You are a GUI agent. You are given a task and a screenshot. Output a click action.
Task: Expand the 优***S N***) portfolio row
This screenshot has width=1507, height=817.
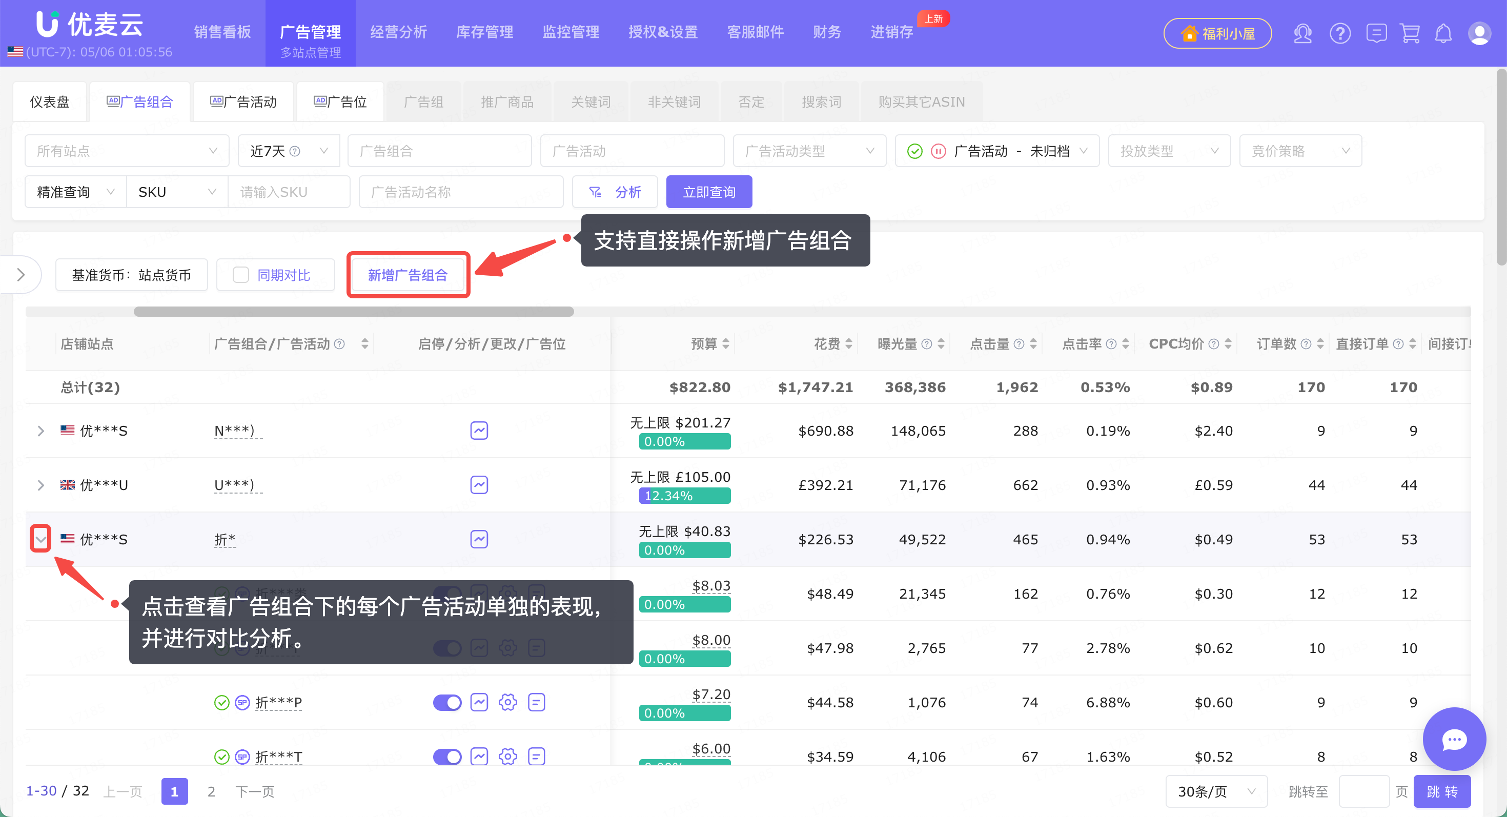coord(40,431)
